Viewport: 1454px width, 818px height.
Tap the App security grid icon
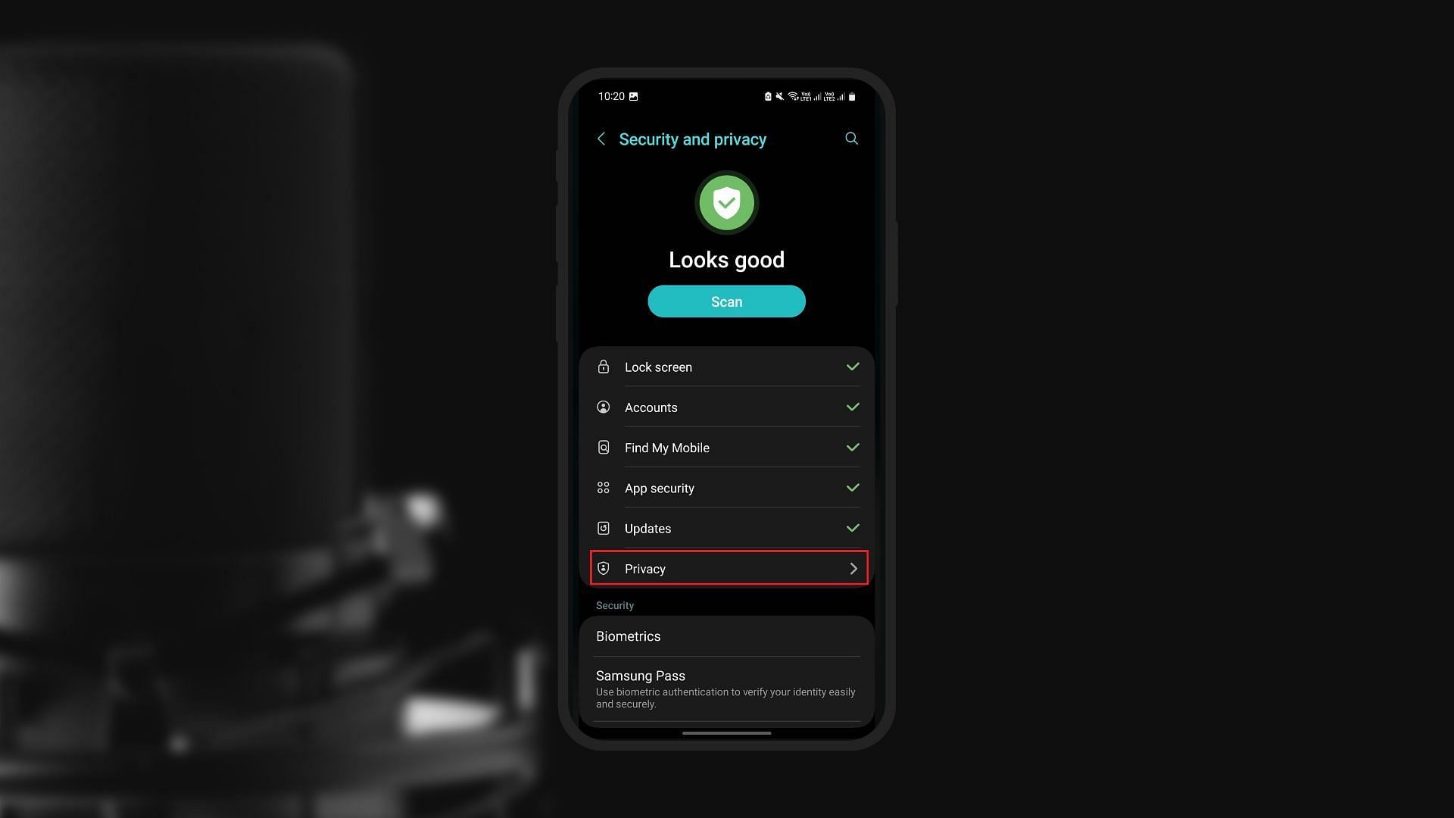602,488
